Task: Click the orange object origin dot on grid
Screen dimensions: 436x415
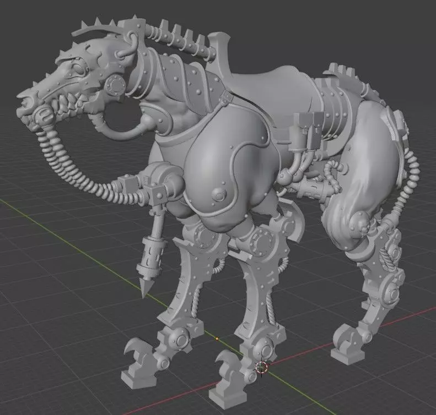Action: click(x=217, y=339)
